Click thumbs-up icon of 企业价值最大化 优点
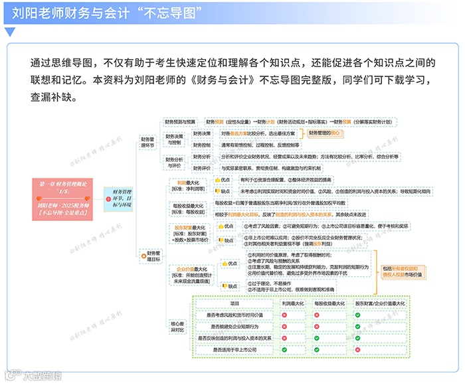Image resolution: width=465 pixels, height=385 pixels. tap(225, 263)
